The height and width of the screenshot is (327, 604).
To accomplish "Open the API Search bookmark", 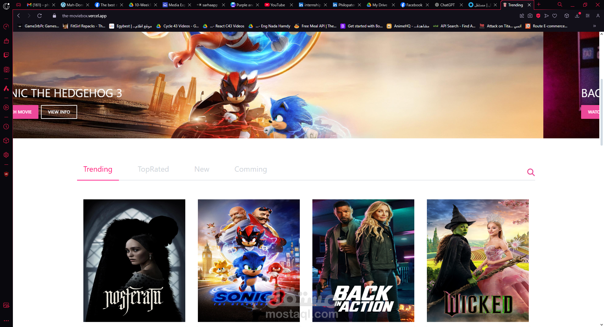I will pos(454,26).
